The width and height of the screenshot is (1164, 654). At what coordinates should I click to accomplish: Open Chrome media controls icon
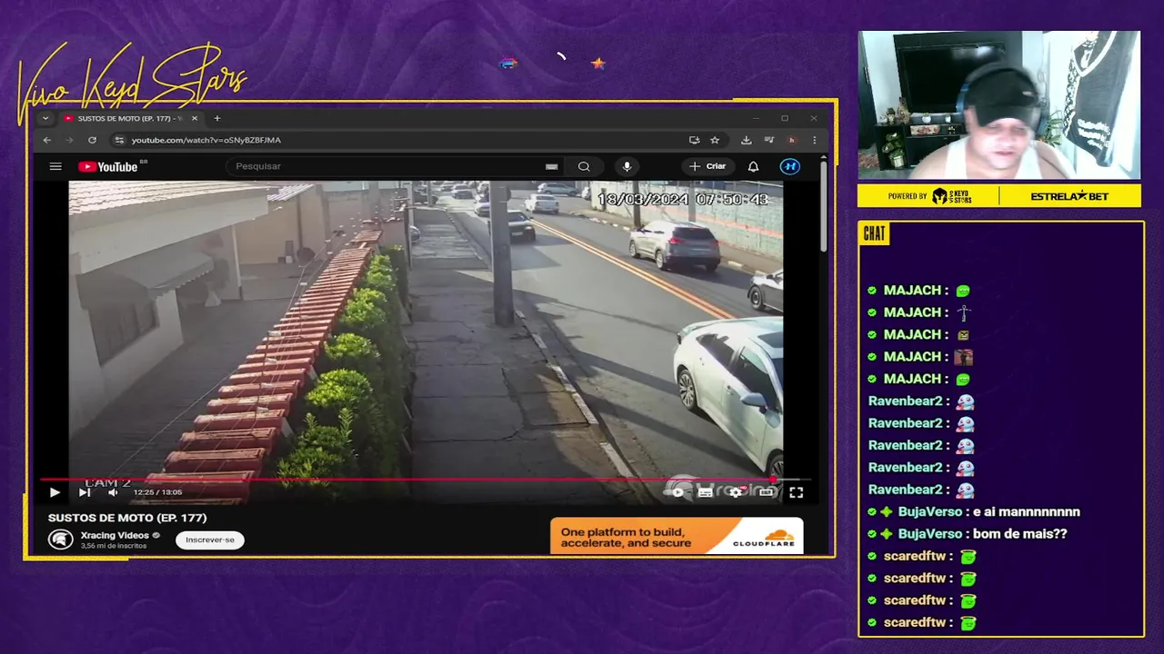768,140
